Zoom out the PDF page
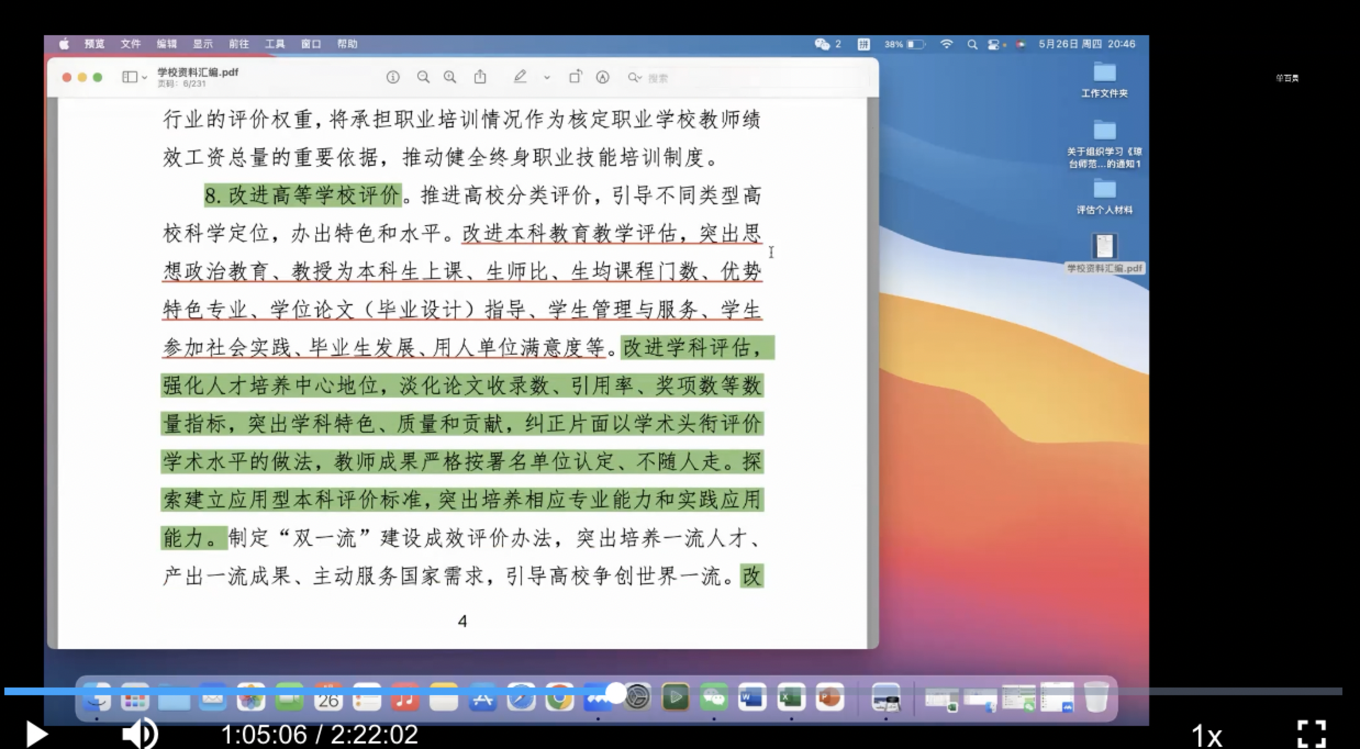This screenshot has width=1360, height=749. [423, 77]
